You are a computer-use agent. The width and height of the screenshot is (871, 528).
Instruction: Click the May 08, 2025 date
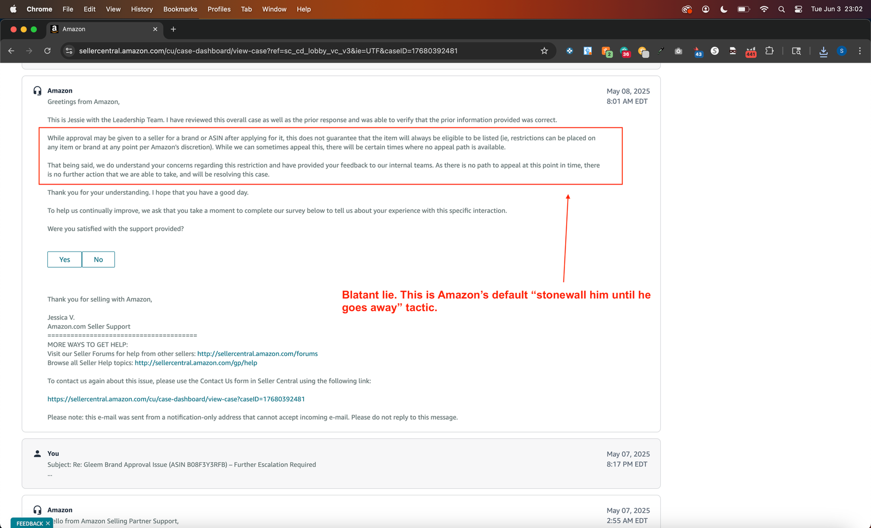628,91
